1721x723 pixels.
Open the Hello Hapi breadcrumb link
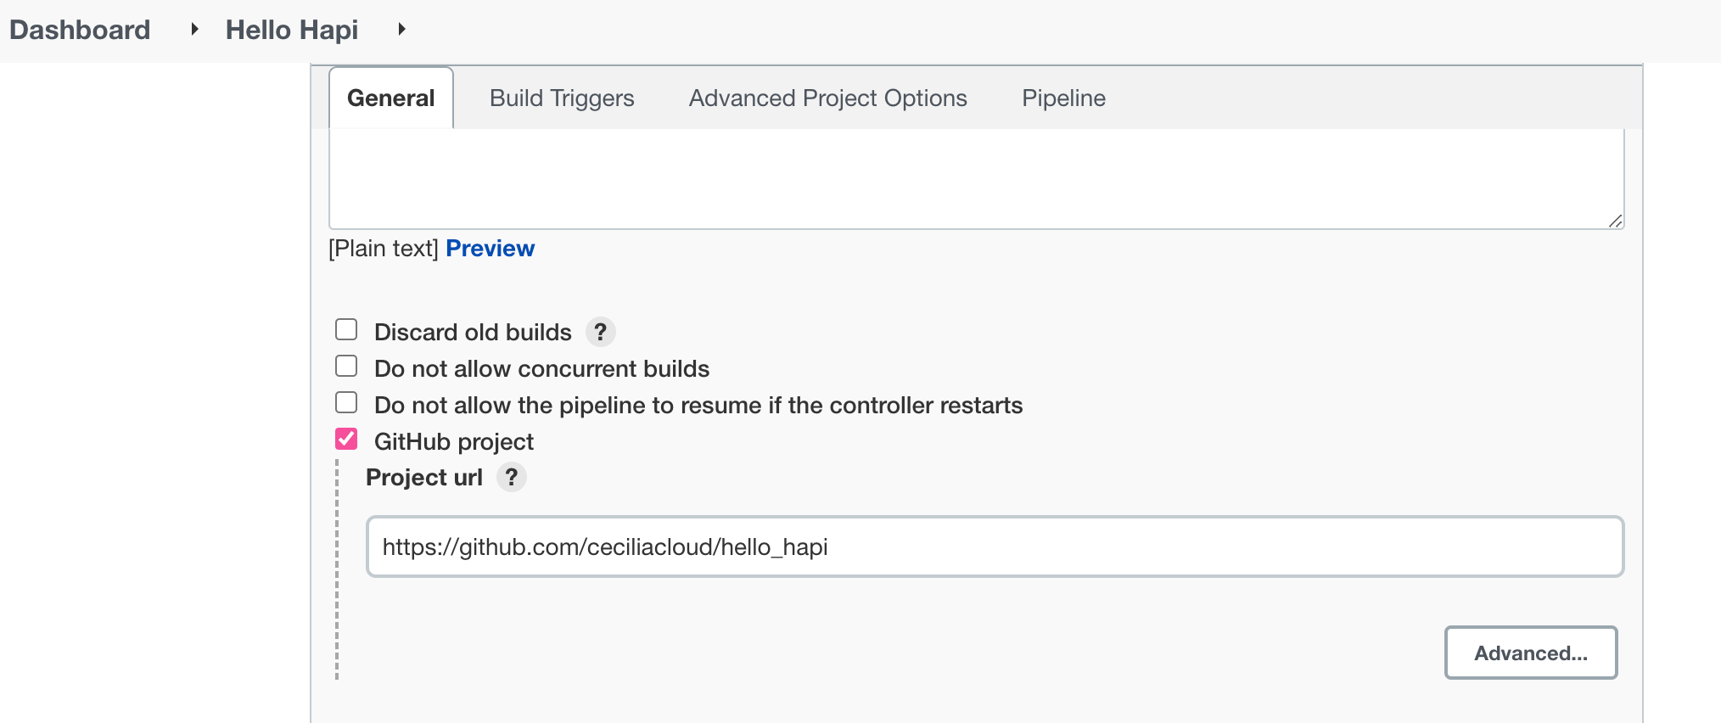point(292,30)
